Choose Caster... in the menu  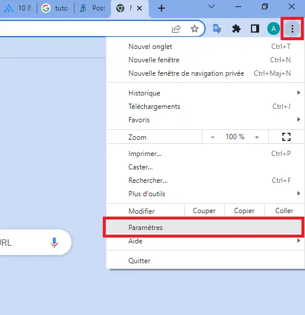[205, 167]
